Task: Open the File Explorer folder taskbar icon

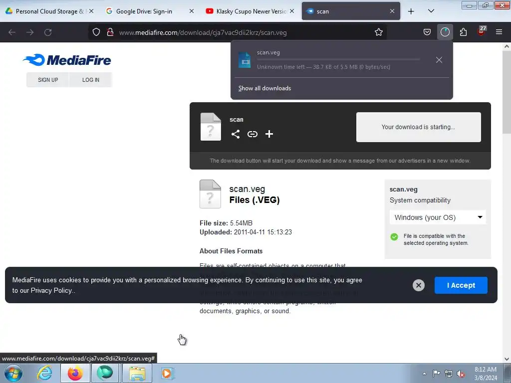Action: click(x=137, y=373)
